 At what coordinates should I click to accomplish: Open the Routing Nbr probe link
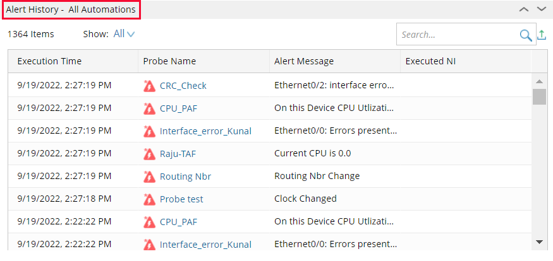click(x=185, y=177)
